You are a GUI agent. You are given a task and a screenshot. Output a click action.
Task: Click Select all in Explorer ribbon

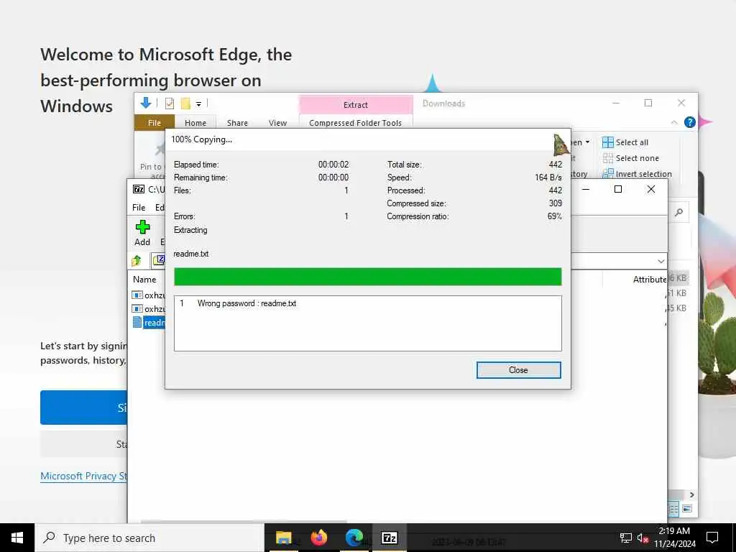click(x=625, y=142)
